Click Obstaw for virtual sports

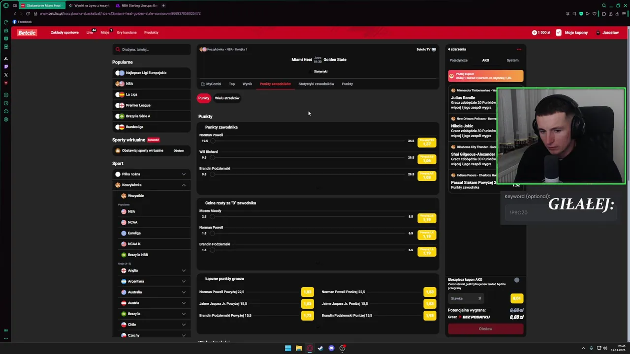(x=179, y=150)
